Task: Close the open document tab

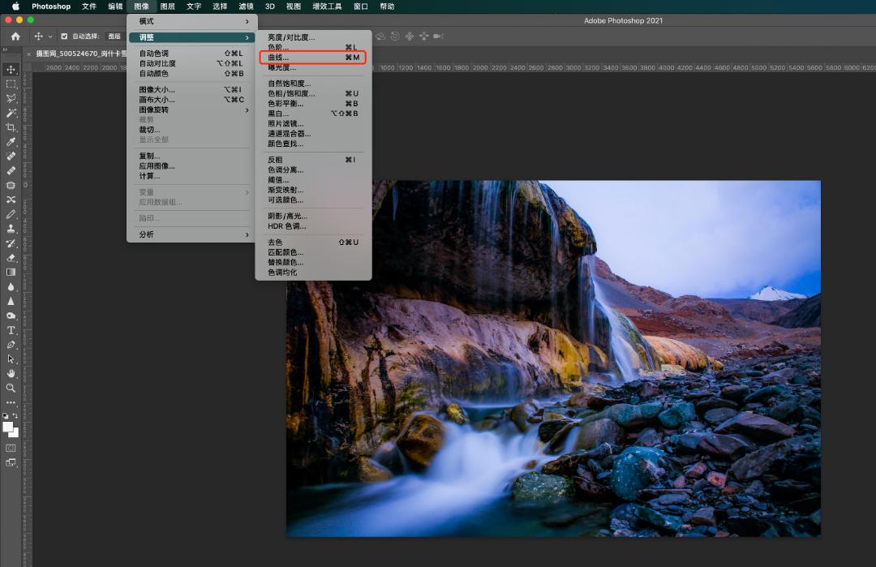Action: click(30, 54)
